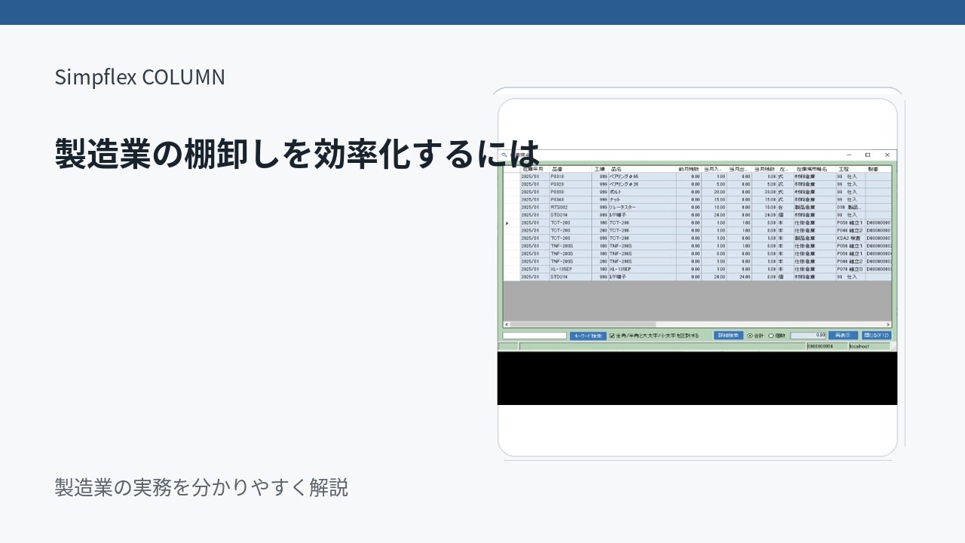Screen dimensions: 965x543
Task: Select the P0330 part number cell
Action: click(x=570, y=192)
